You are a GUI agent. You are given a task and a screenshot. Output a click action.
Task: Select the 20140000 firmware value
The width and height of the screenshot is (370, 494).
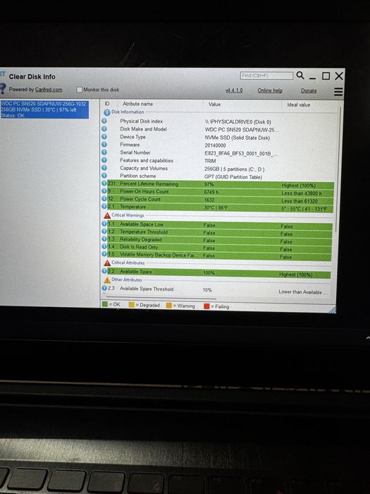[x=215, y=145]
